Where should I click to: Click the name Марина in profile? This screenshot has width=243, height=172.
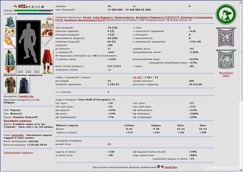pos(15,110)
